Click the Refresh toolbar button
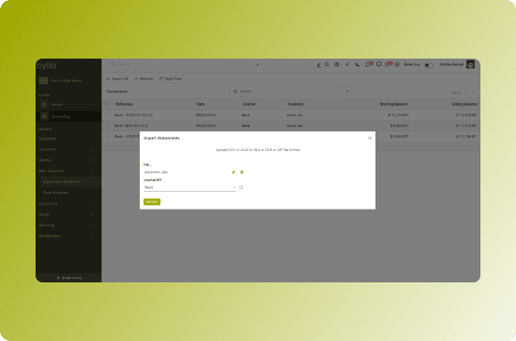 [x=144, y=79]
